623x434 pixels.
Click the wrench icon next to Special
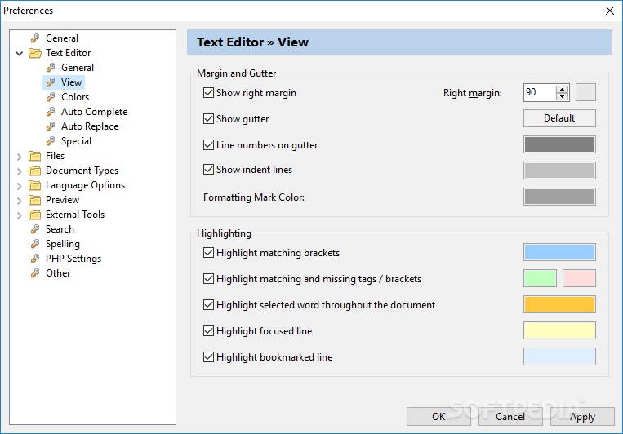51,141
